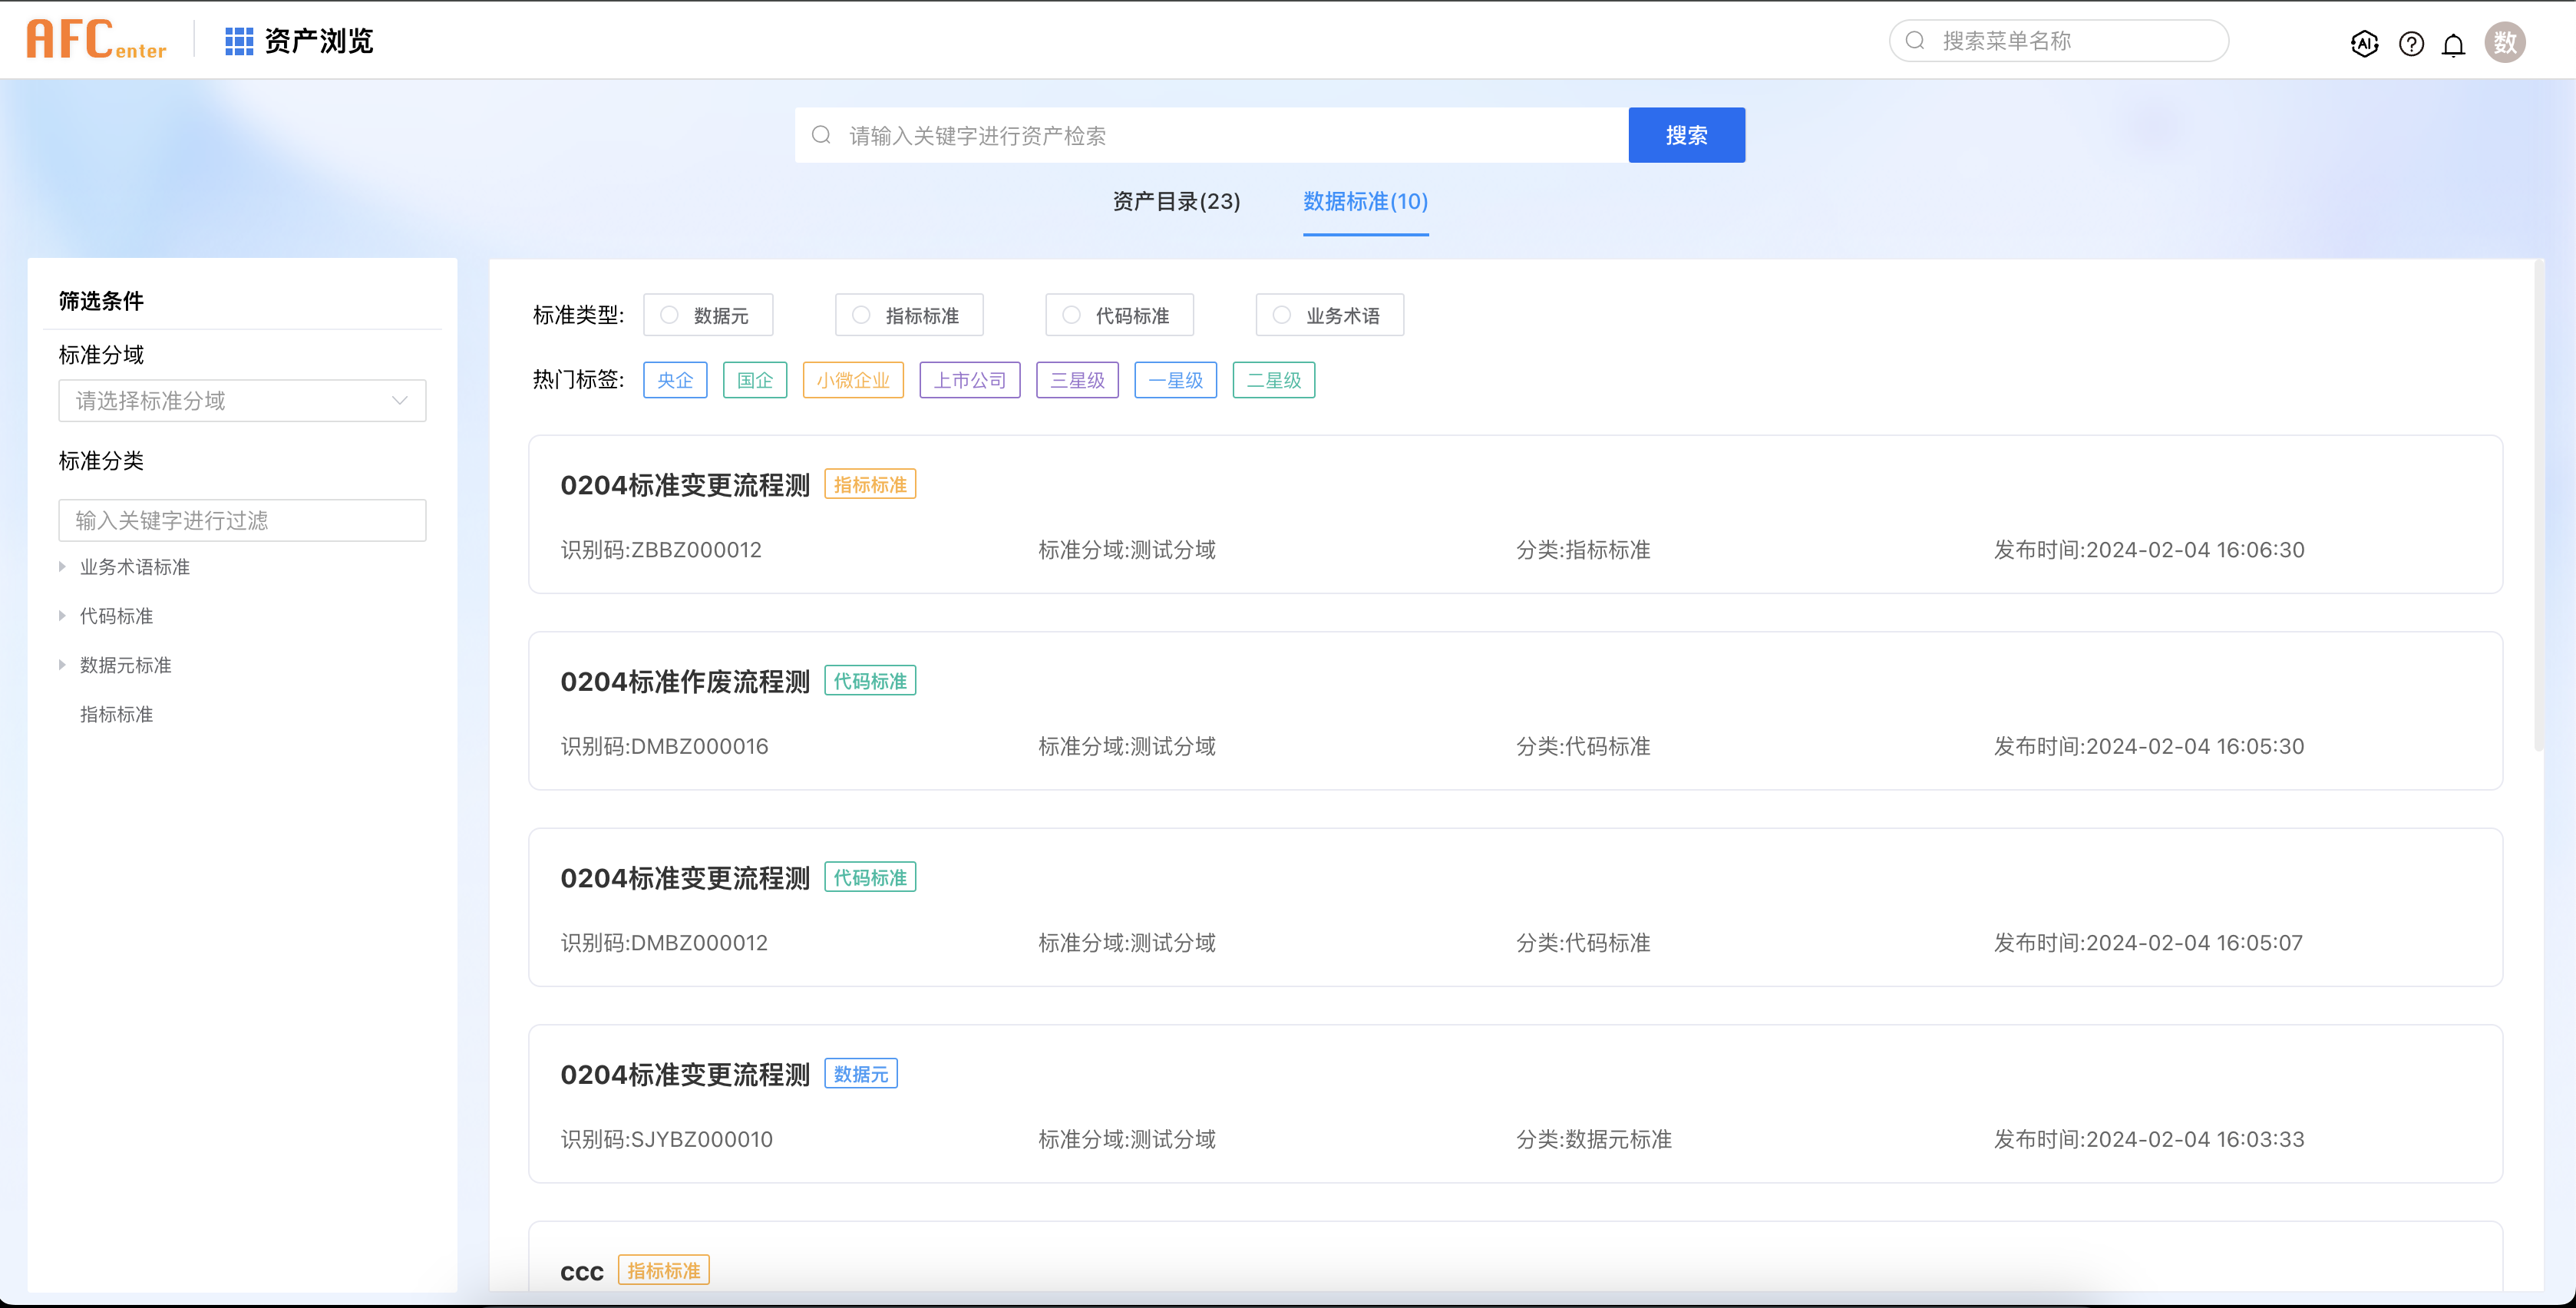2576x1308 pixels.
Task: Expand the 业务术语标准 tree node
Action: 62,567
